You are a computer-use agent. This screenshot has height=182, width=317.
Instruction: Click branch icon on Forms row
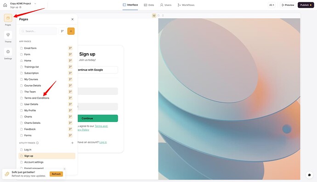coord(70,135)
